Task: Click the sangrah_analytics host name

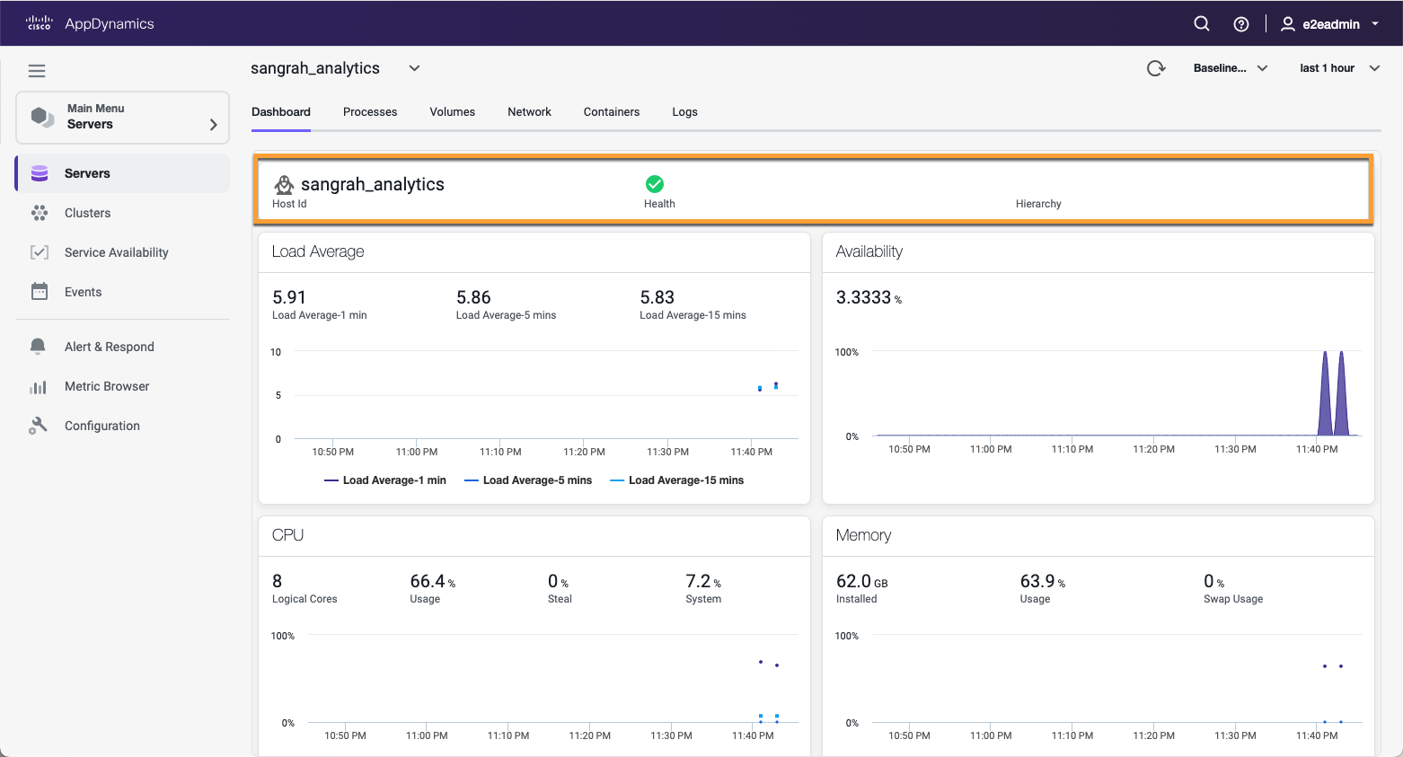Action: (x=373, y=184)
